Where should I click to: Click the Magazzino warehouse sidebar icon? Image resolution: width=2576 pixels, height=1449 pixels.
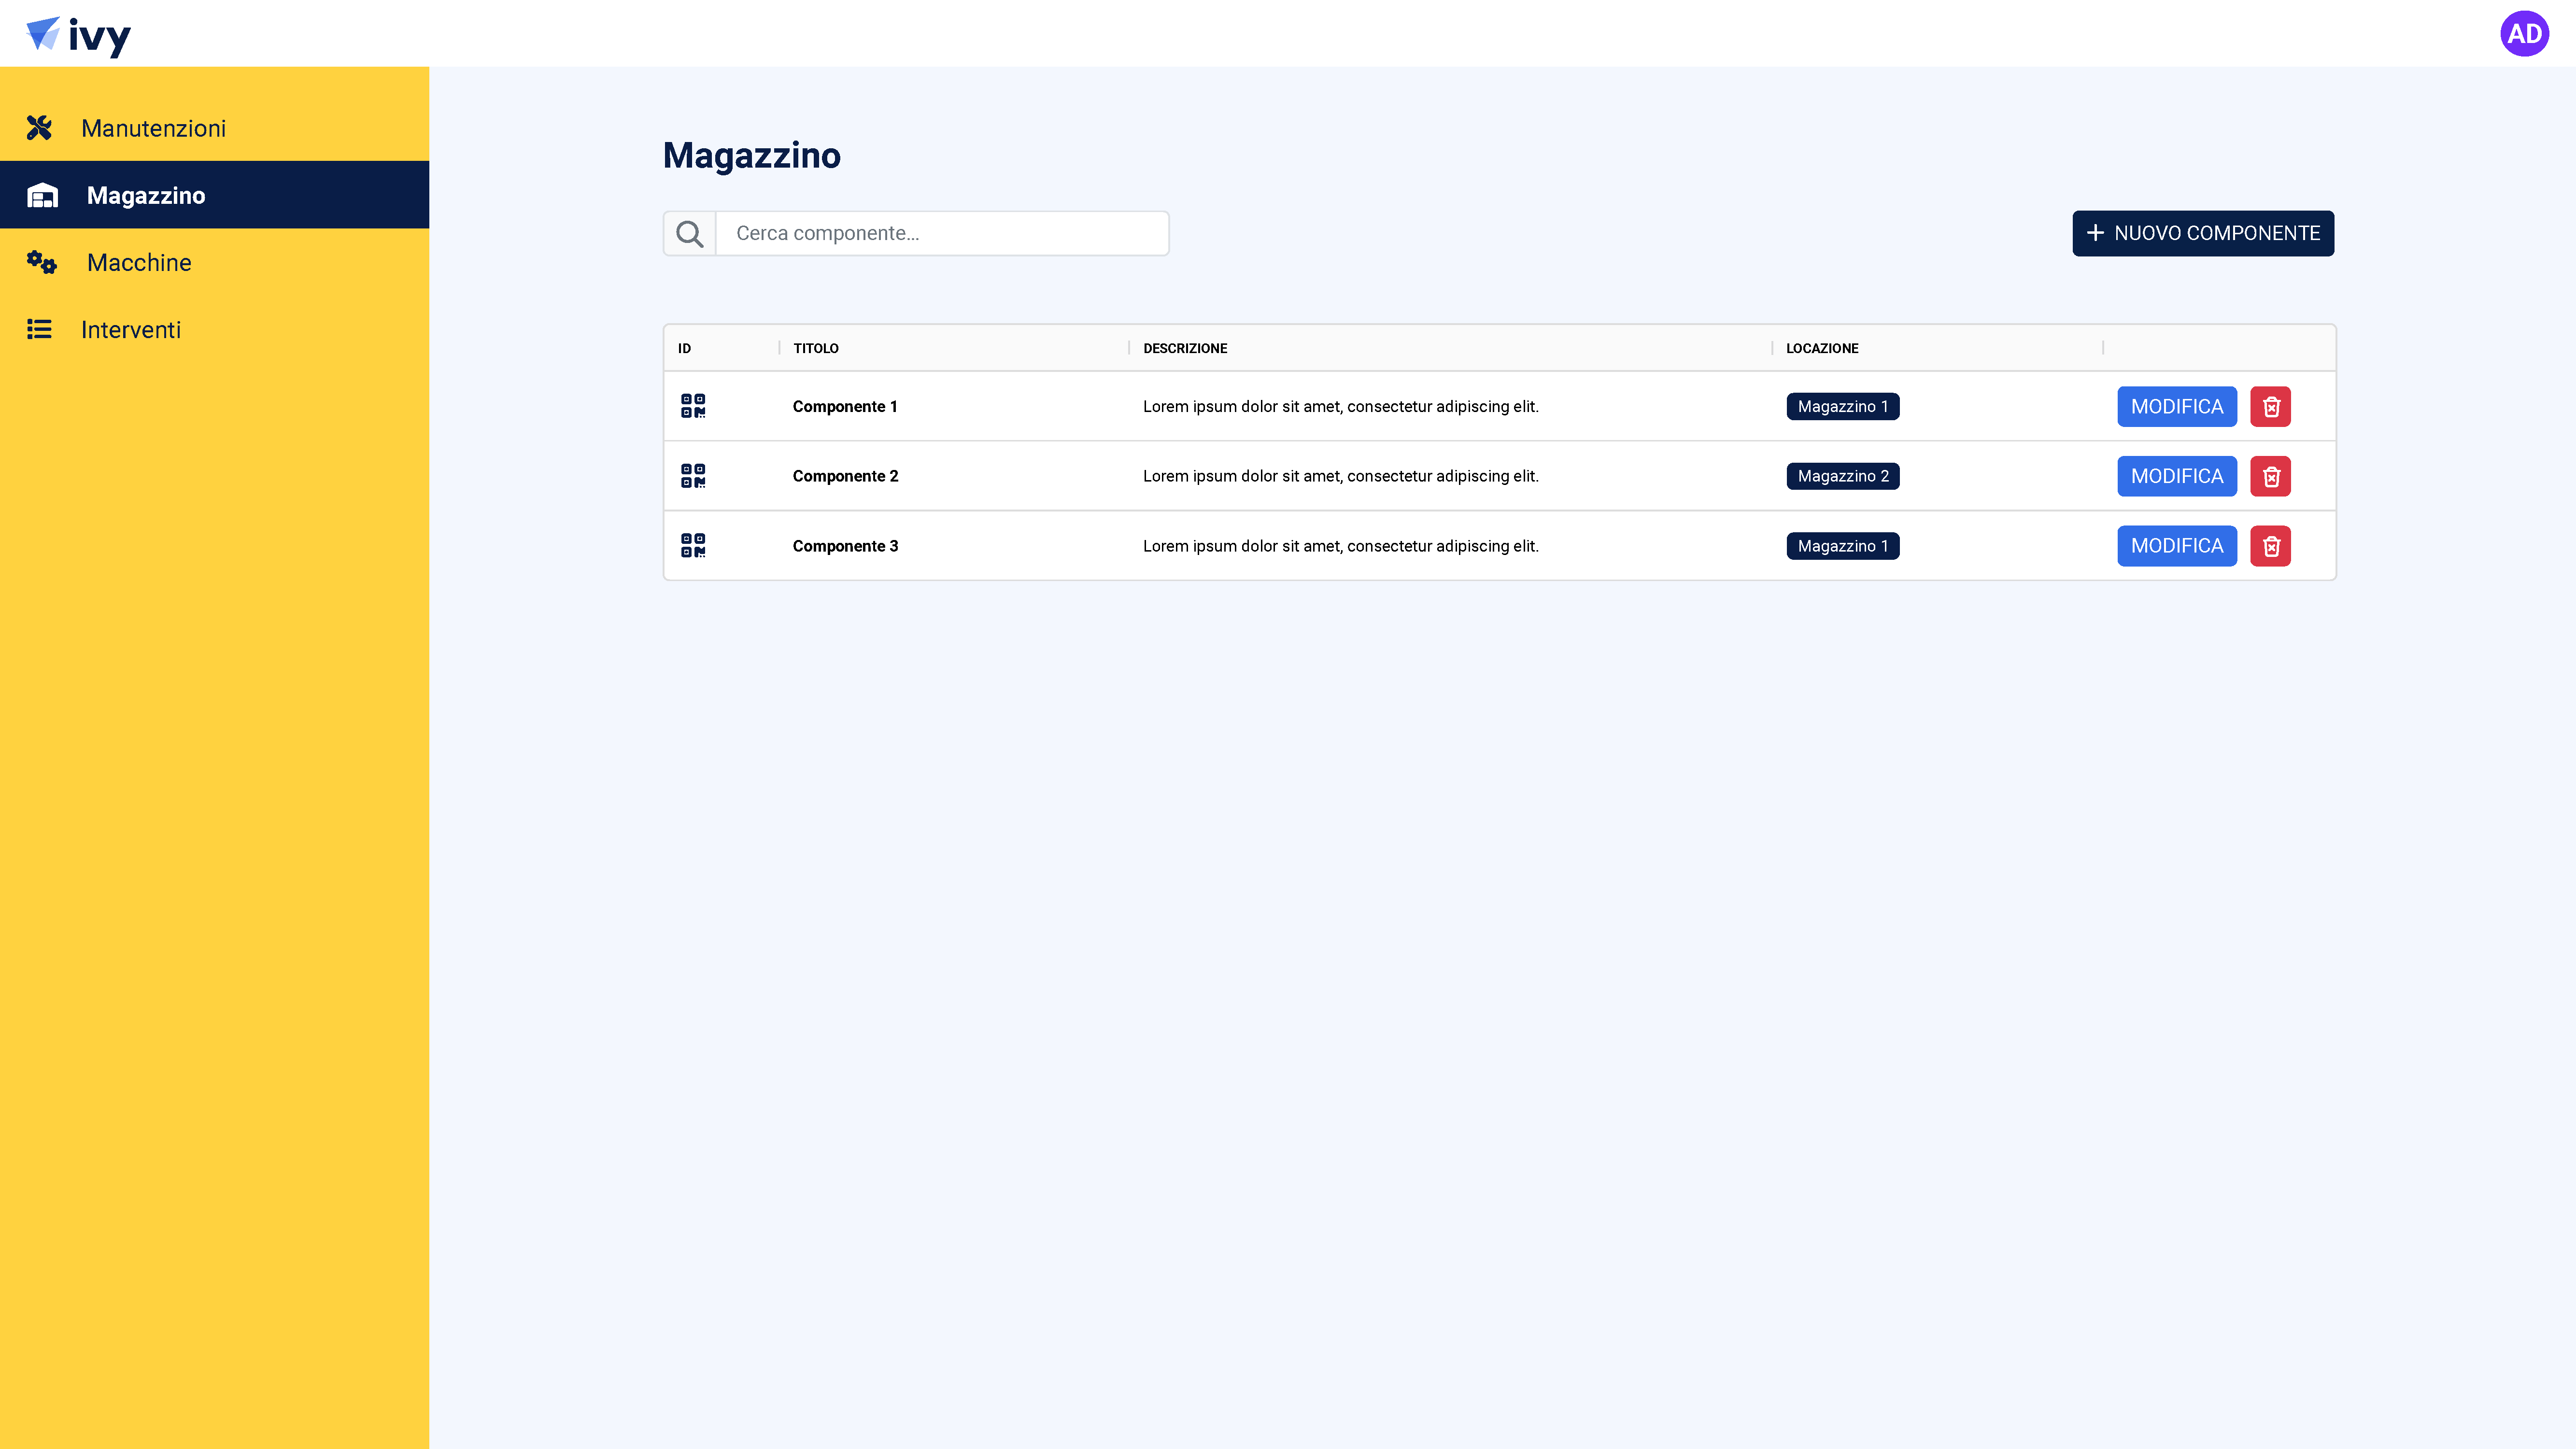point(42,195)
